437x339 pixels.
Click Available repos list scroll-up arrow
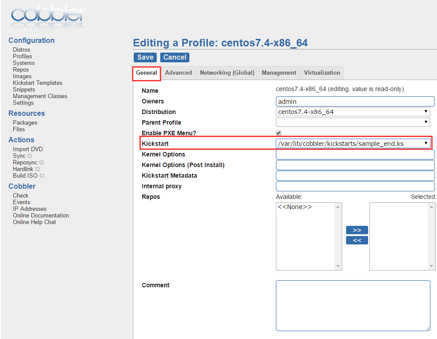[x=338, y=207]
